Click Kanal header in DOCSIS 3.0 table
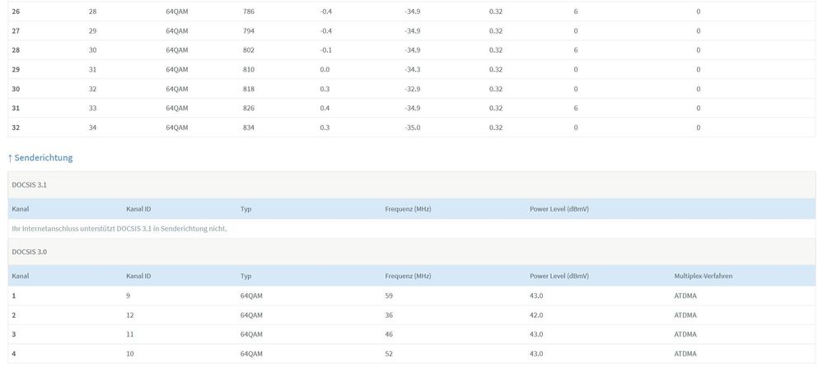 [21, 276]
